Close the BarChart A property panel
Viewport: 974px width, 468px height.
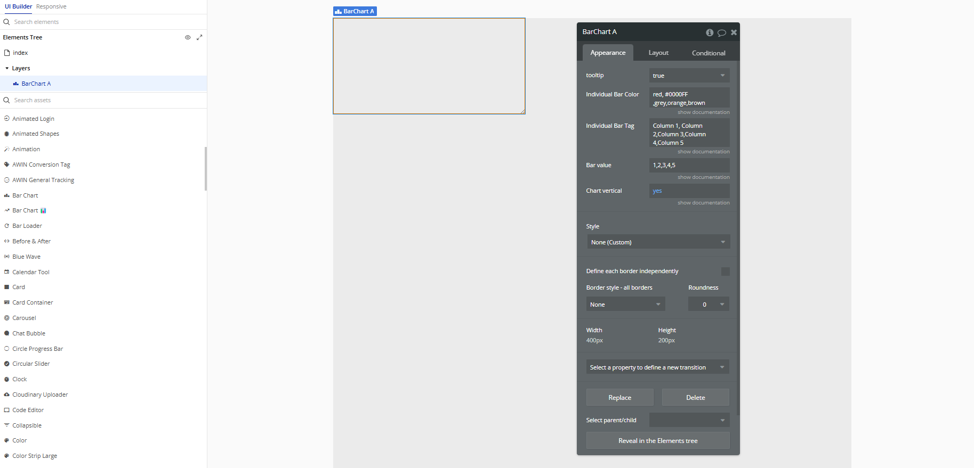pos(734,32)
